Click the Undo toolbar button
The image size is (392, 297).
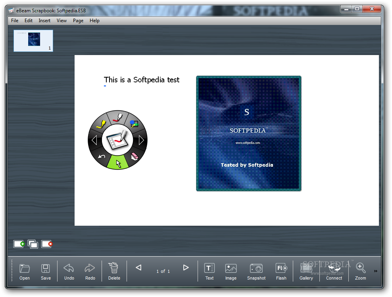pyautogui.click(x=69, y=272)
